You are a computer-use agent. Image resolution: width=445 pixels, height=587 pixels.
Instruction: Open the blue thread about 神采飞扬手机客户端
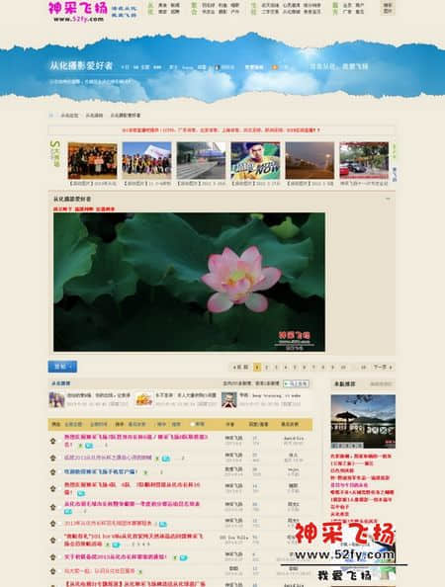(x=101, y=471)
